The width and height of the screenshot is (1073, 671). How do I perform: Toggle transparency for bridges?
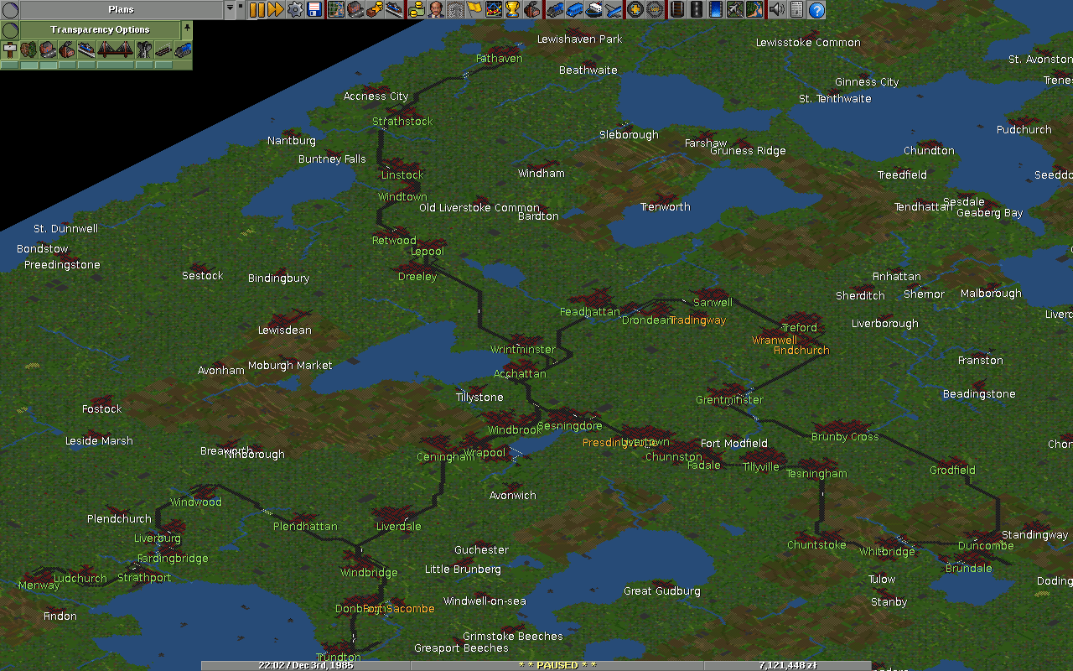pyautogui.click(x=116, y=50)
